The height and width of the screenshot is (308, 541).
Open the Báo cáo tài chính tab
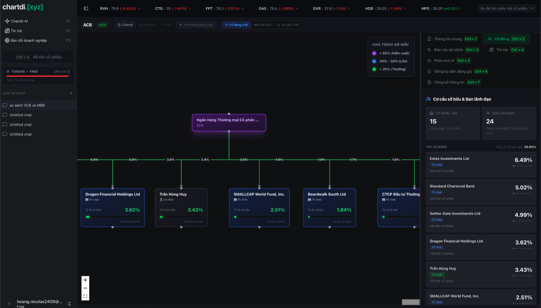(453, 50)
